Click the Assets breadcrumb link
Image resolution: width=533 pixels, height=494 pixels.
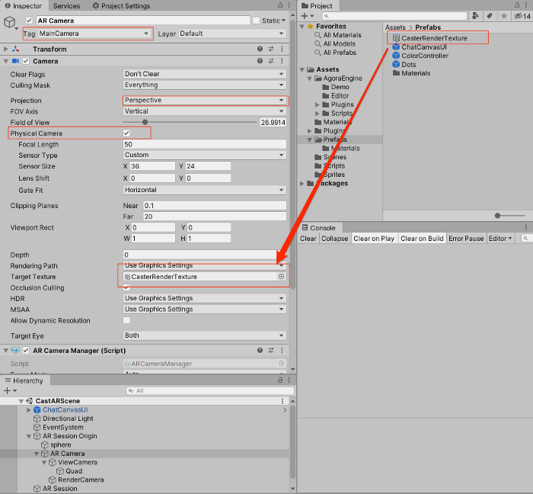[395, 27]
